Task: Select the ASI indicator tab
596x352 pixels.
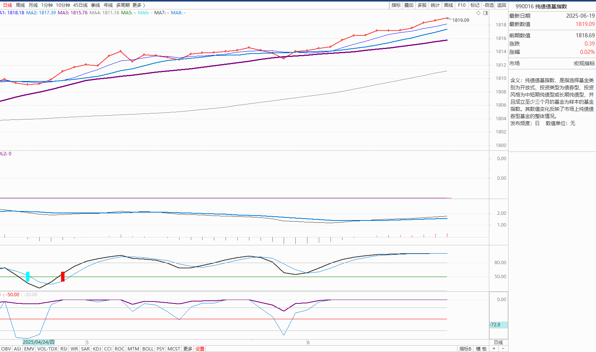Action: pos(17,349)
